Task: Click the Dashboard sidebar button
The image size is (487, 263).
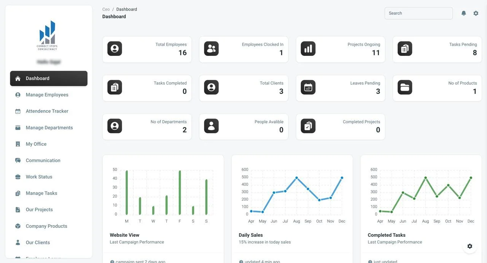Action: 49,78
